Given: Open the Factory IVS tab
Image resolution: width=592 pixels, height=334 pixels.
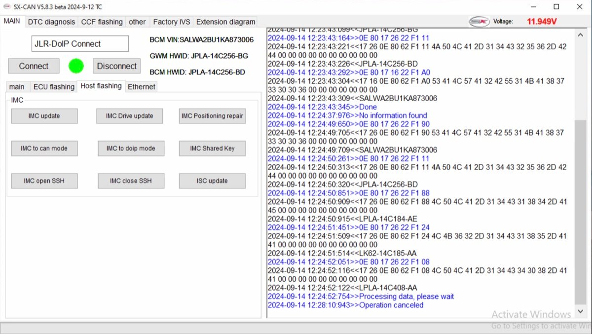Looking at the screenshot, I should (x=172, y=22).
